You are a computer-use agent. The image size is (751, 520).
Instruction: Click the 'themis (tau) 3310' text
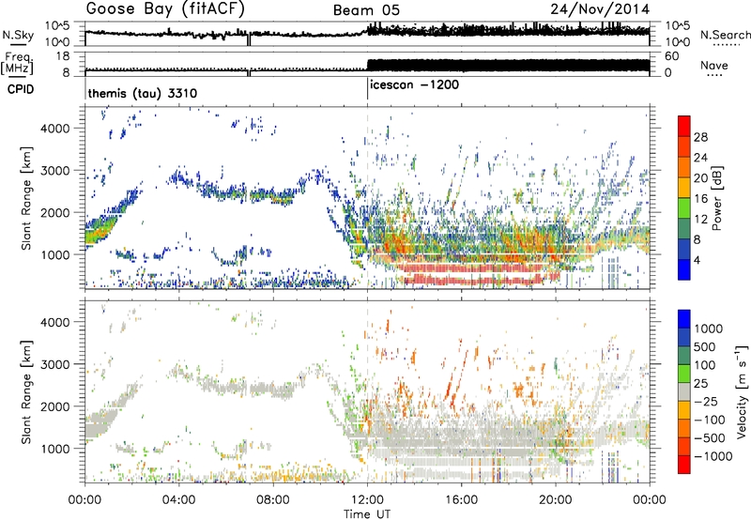point(143,93)
